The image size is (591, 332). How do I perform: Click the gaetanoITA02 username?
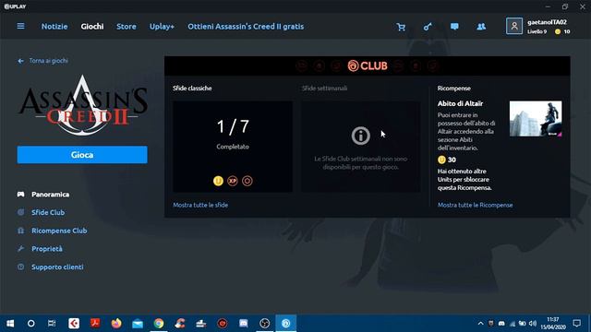pos(547,22)
